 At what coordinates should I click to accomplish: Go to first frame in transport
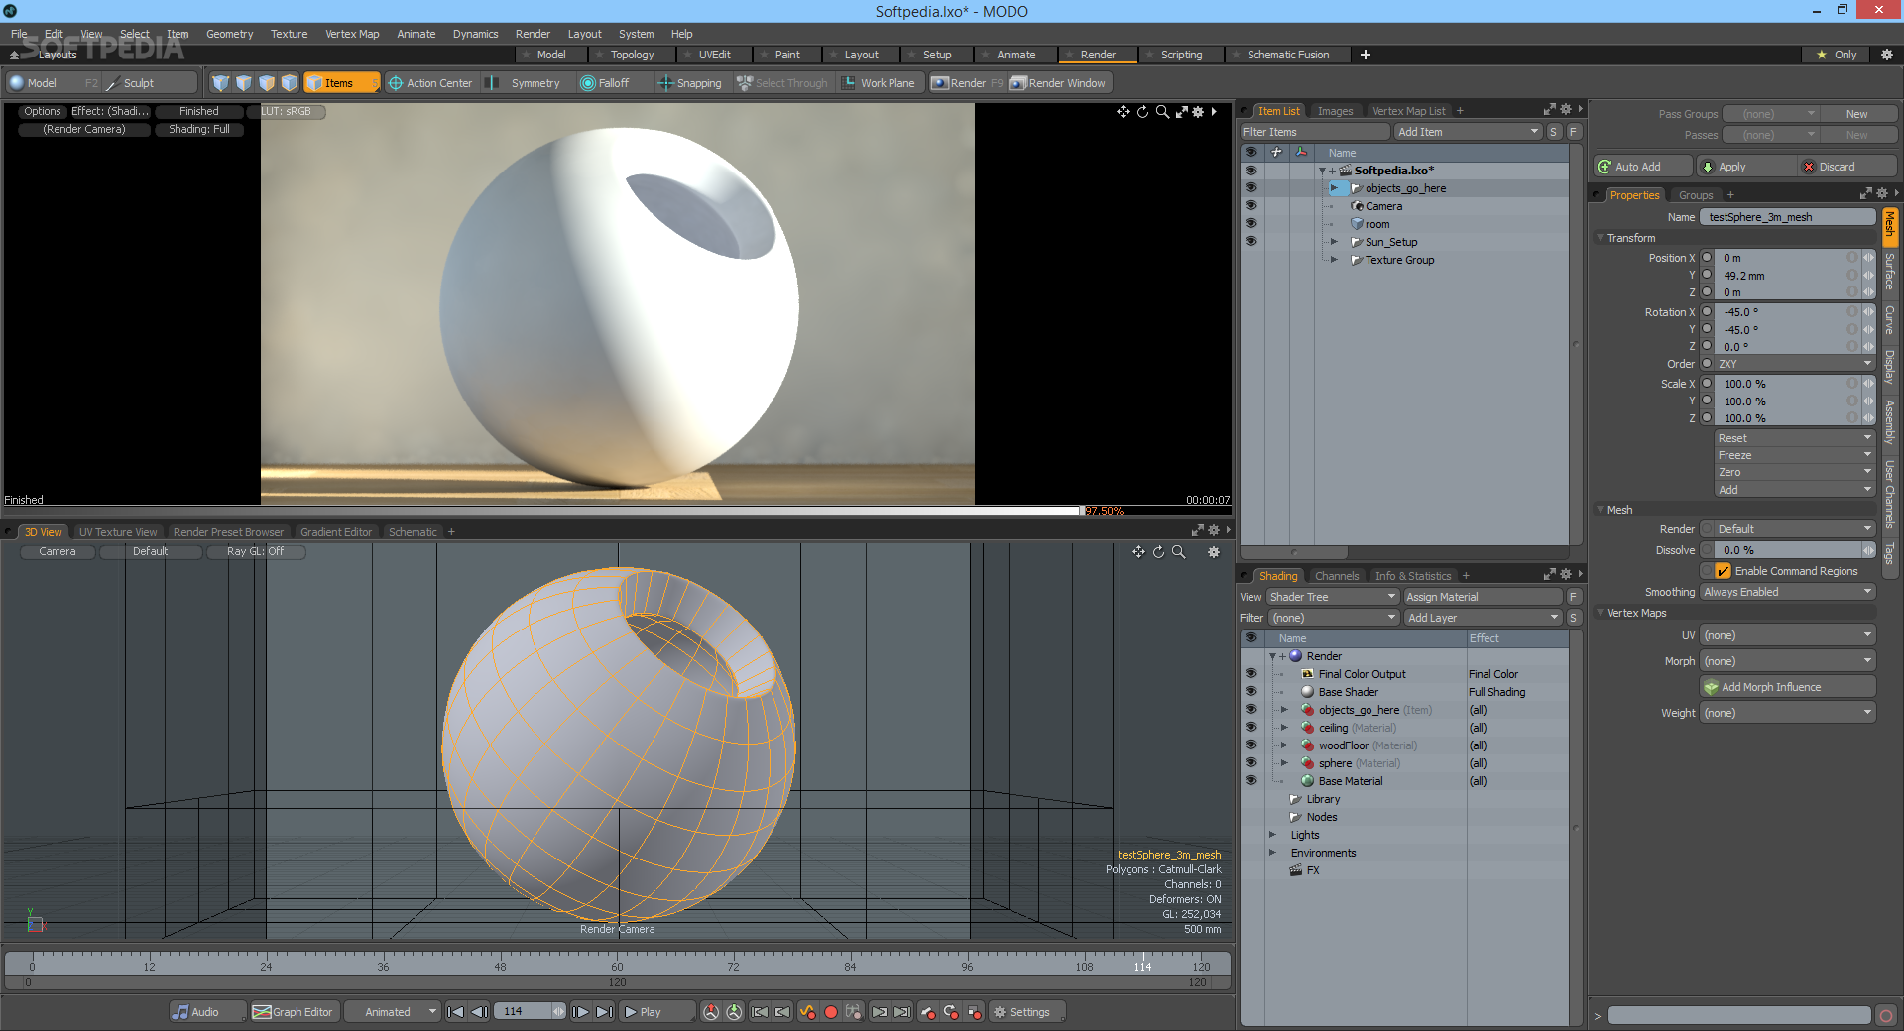click(456, 1012)
